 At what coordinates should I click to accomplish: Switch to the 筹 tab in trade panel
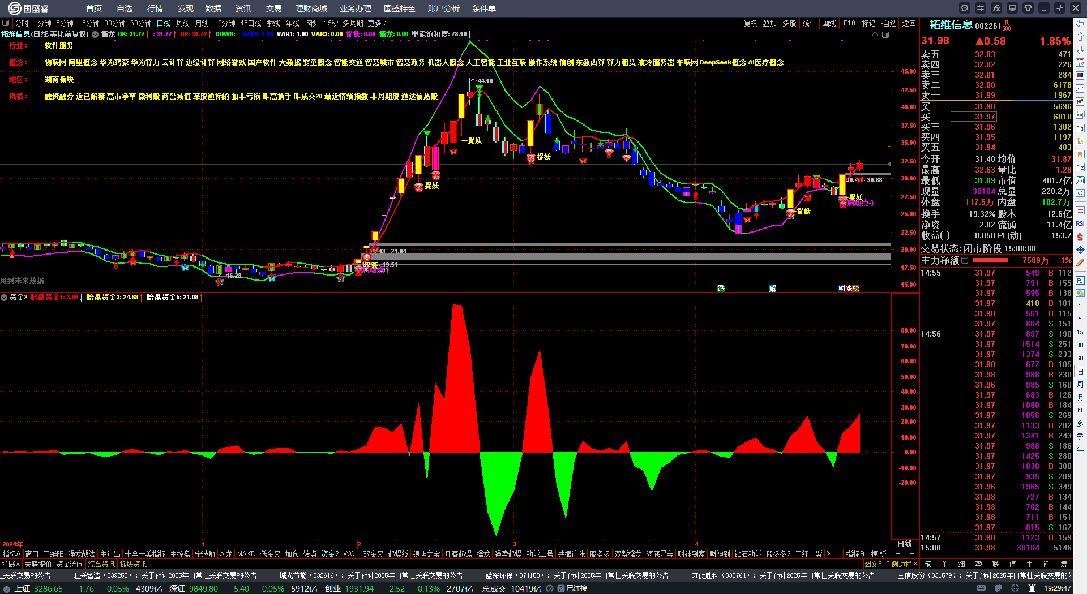(x=1064, y=564)
